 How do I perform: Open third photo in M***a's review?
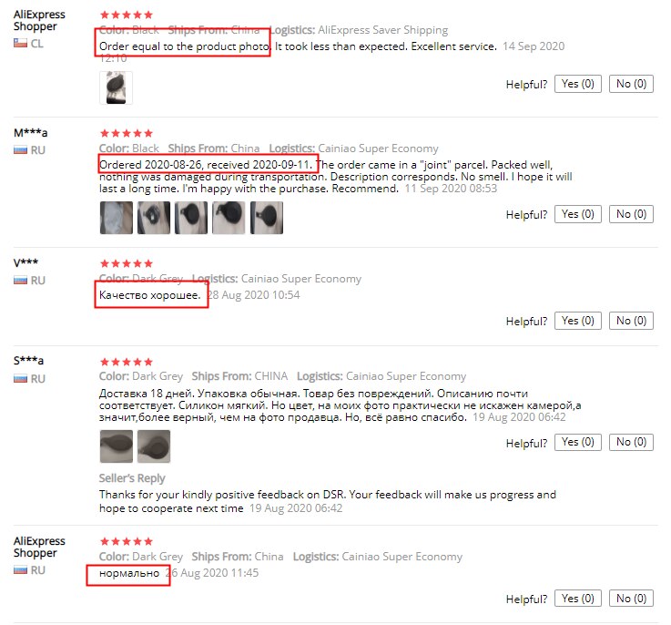pos(191,218)
